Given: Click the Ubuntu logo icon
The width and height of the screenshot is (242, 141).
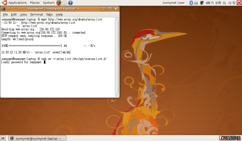Looking at the screenshot, I should coord(5,3).
